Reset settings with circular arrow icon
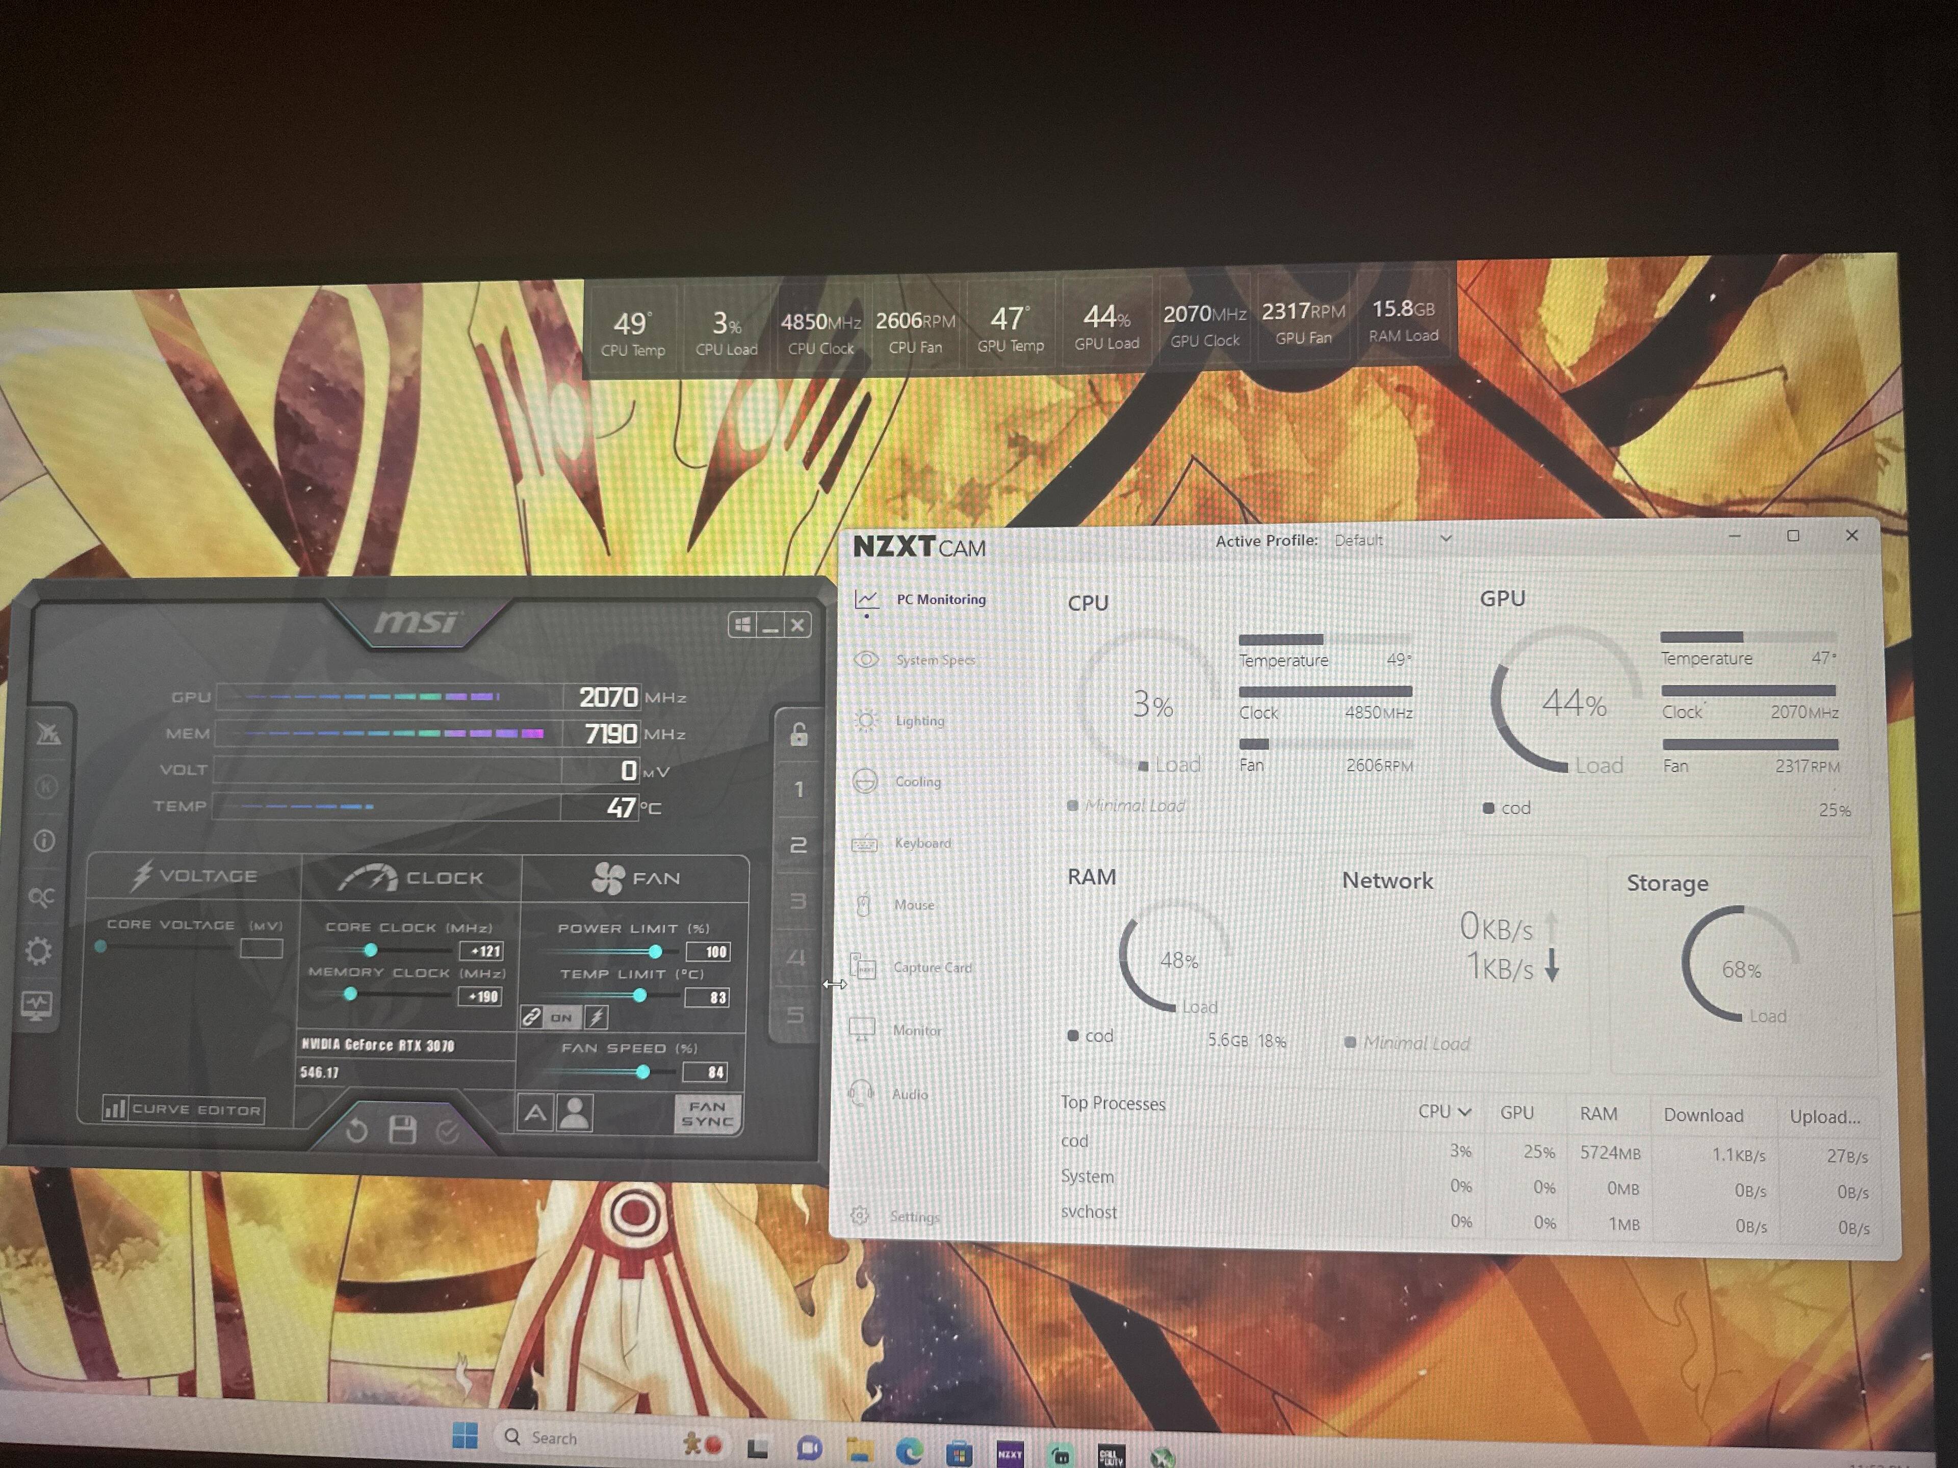The image size is (1958, 1468). coord(357,1131)
